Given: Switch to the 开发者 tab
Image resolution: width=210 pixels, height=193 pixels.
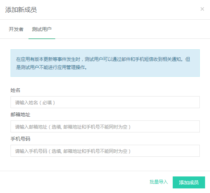Looking at the screenshot, I should point(16,29).
